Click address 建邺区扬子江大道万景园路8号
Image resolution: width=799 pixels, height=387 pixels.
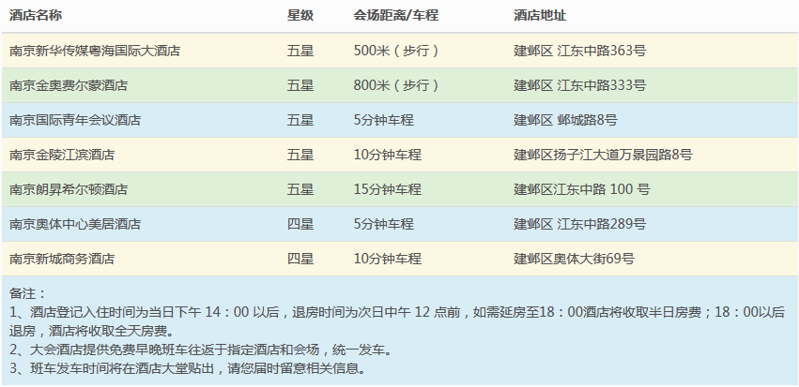[x=603, y=155]
